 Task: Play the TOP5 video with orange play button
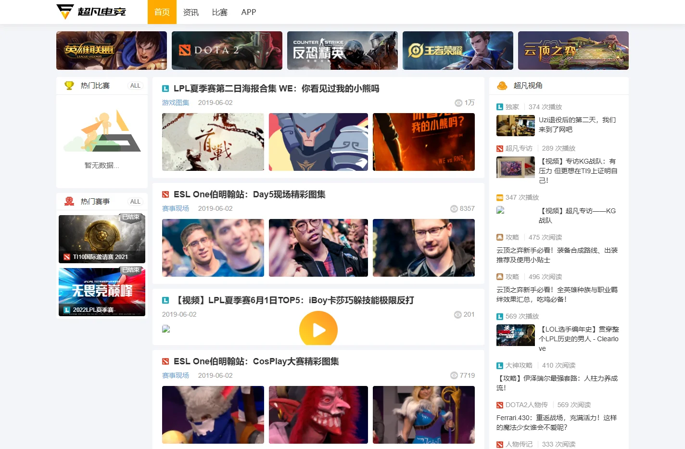(318, 329)
